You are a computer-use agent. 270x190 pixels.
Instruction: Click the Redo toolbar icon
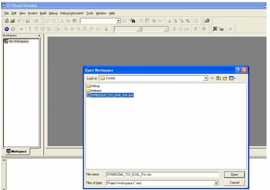point(54,21)
